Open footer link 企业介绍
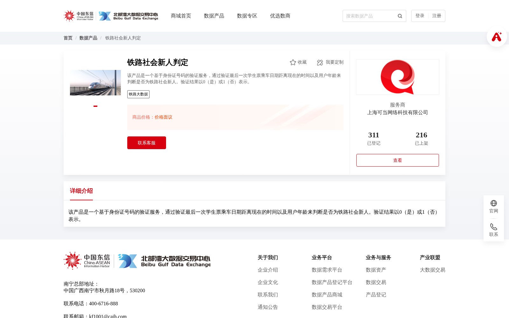 point(268,270)
